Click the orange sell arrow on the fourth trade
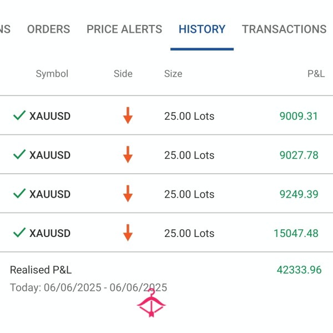Viewport: 333px width, 333px height. click(x=128, y=232)
